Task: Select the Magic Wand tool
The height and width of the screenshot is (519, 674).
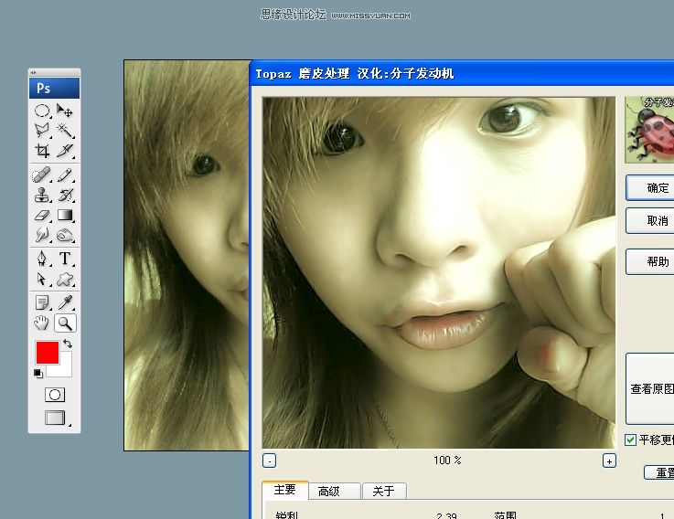Action: pyautogui.click(x=65, y=130)
